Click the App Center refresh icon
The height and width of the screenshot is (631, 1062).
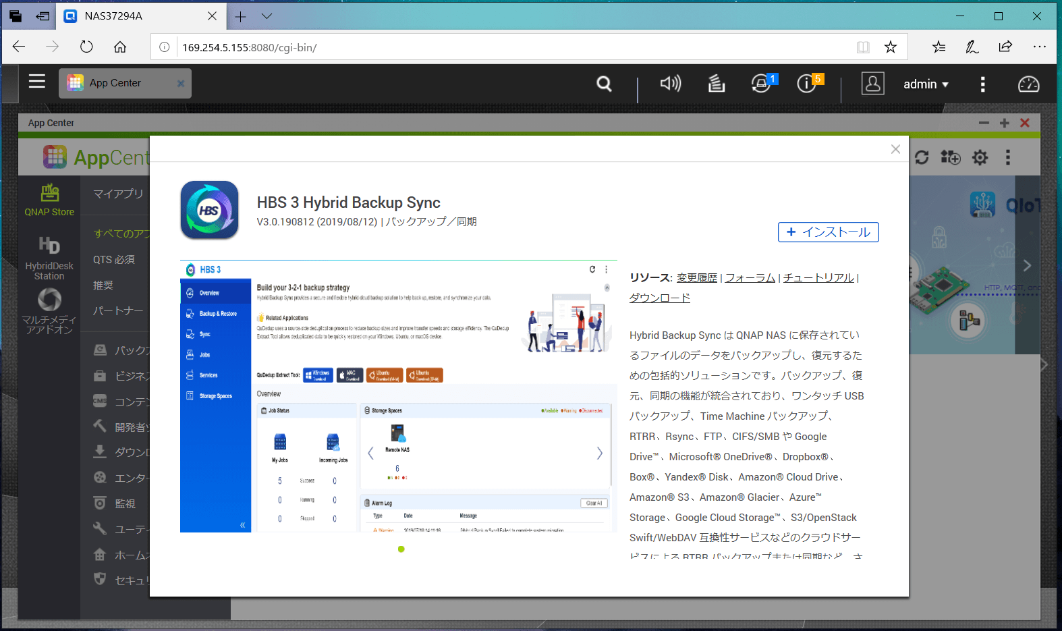(922, 157)
